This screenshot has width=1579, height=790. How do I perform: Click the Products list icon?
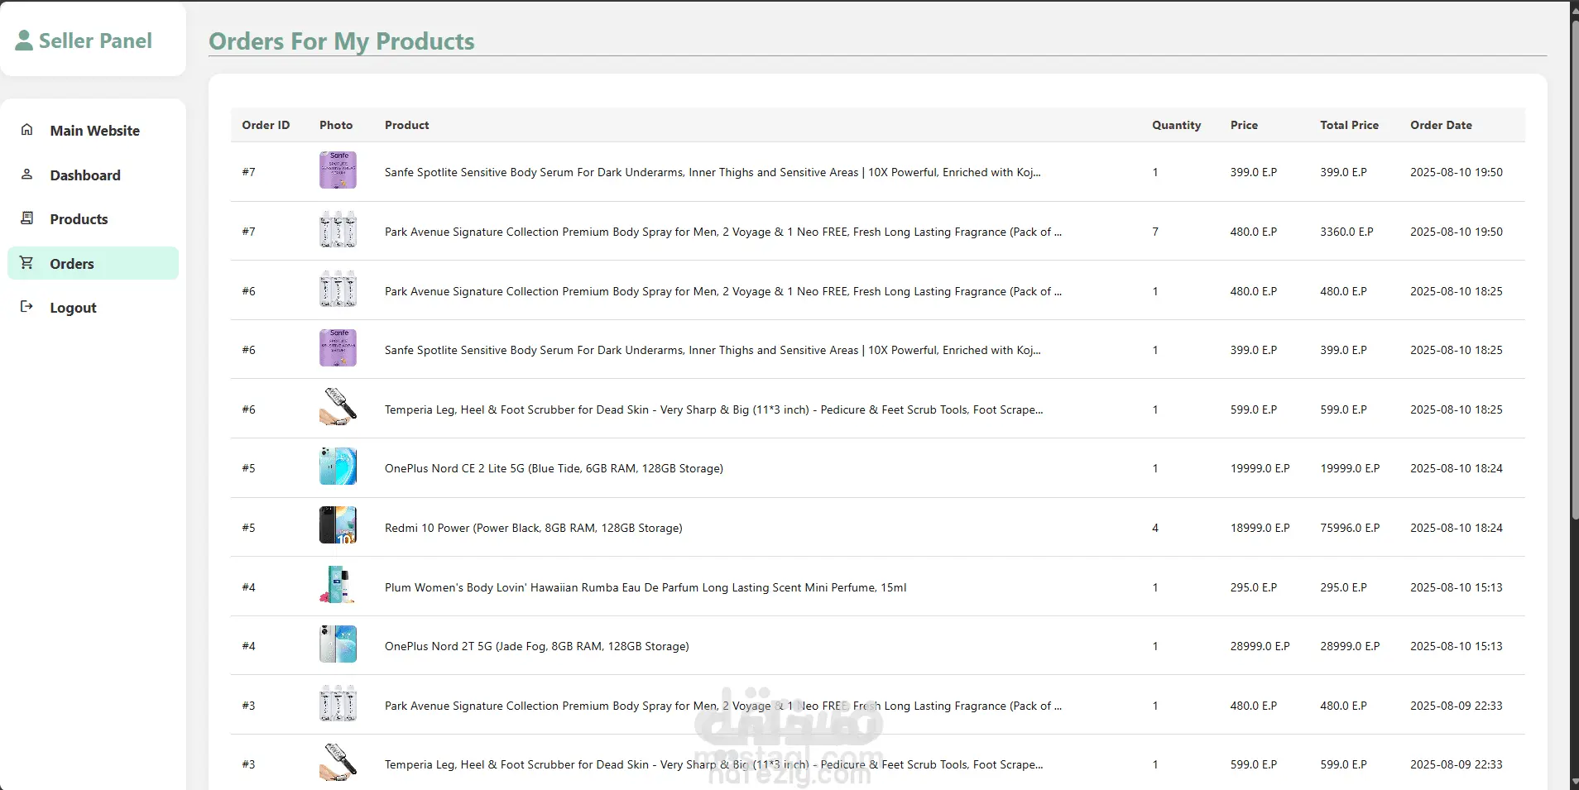[x=27, y=218]
